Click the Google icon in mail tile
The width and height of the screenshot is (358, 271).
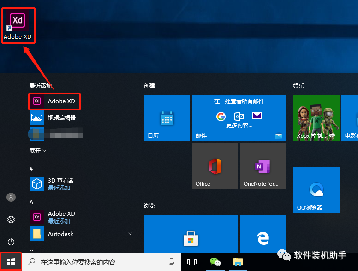tap(221, 117)
